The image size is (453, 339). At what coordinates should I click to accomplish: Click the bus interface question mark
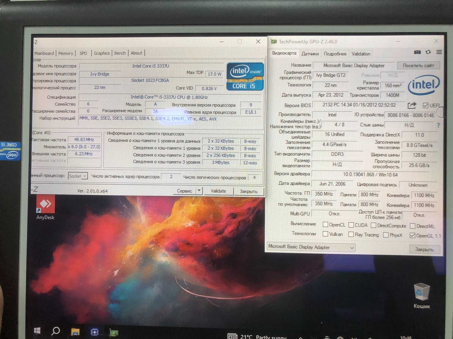[438, 125]
